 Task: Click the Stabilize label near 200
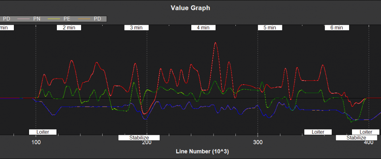[x=139, y=138]
